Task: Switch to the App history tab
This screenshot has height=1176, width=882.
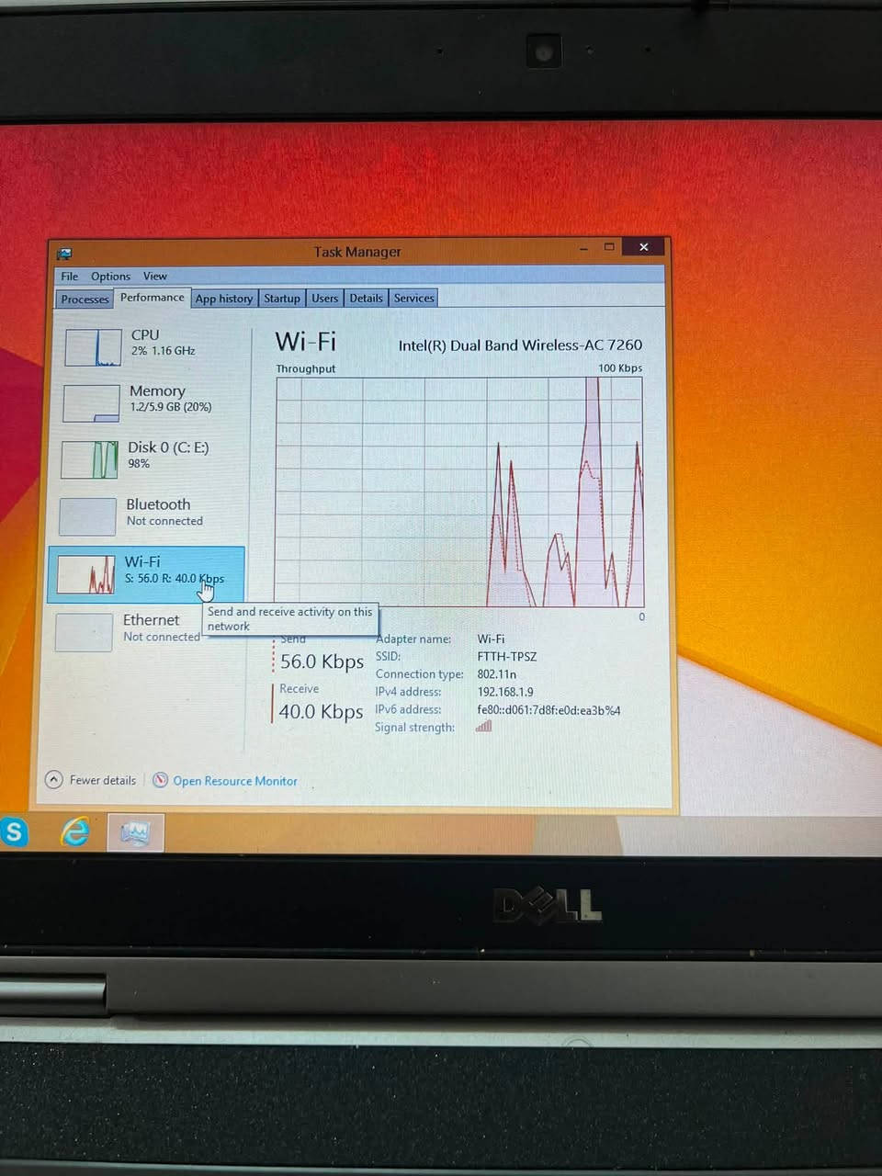Action: point(223,299)
